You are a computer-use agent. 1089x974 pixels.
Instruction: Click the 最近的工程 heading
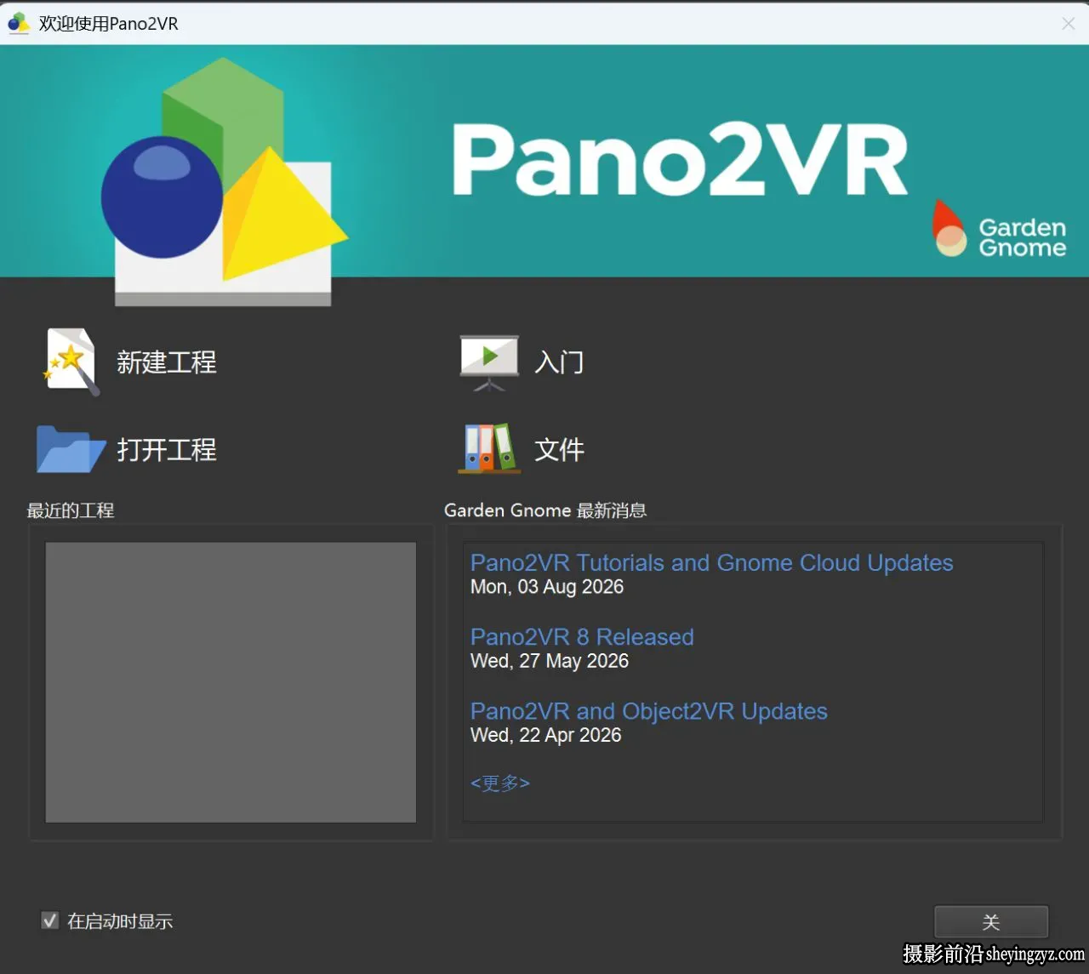pos(71,510)
